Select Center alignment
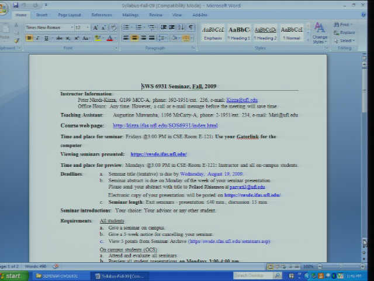Viewport: 374px width, 281px height. (135, 37)
